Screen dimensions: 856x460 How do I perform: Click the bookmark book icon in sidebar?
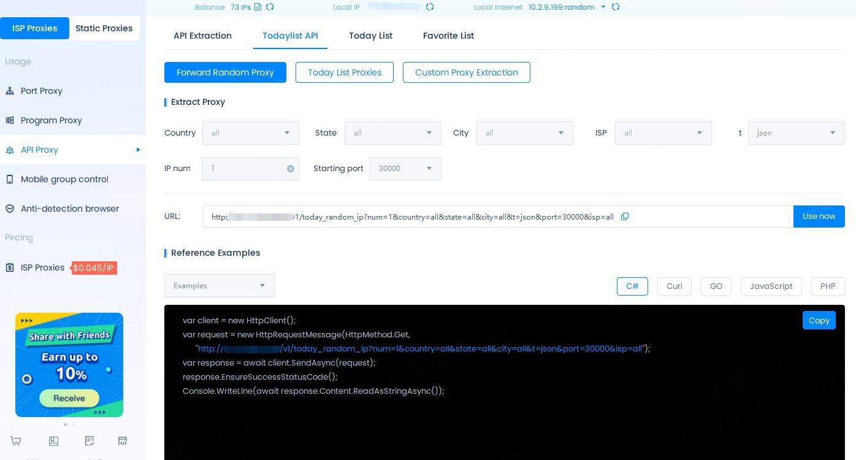coord(53,441)
